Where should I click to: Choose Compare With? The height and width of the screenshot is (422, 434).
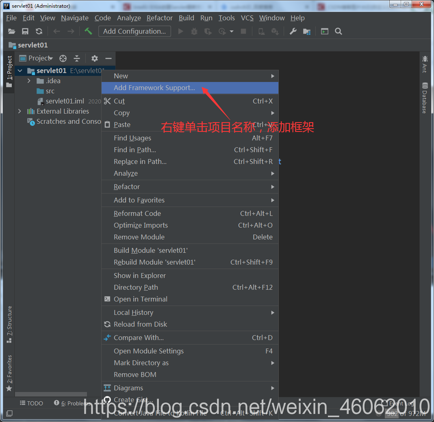pyautogui.click(x=190, y=338)
